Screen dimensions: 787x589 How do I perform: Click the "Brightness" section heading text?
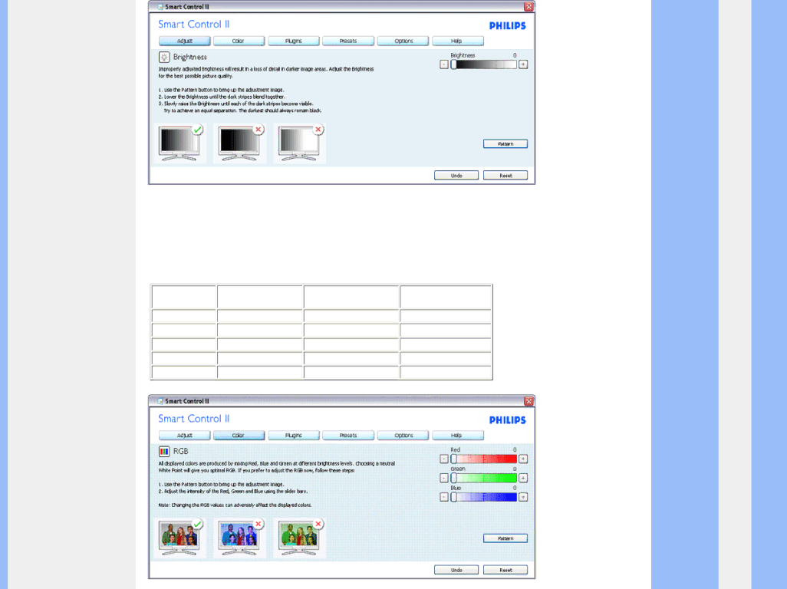pos(189,58)
